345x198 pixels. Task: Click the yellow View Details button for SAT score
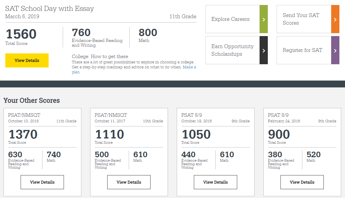coord(27,60)
